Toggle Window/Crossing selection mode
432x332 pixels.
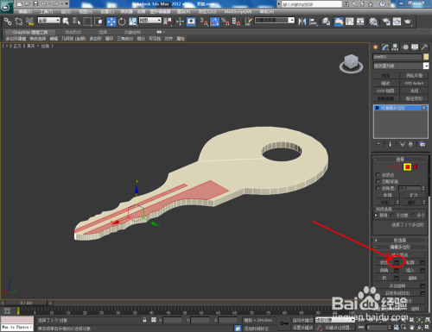(x=98, y=22)
